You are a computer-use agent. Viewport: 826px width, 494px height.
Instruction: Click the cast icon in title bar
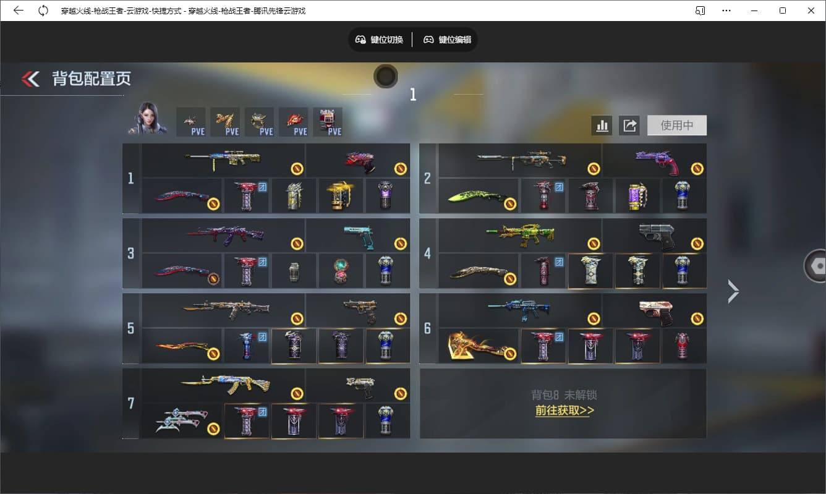point(700,11)
